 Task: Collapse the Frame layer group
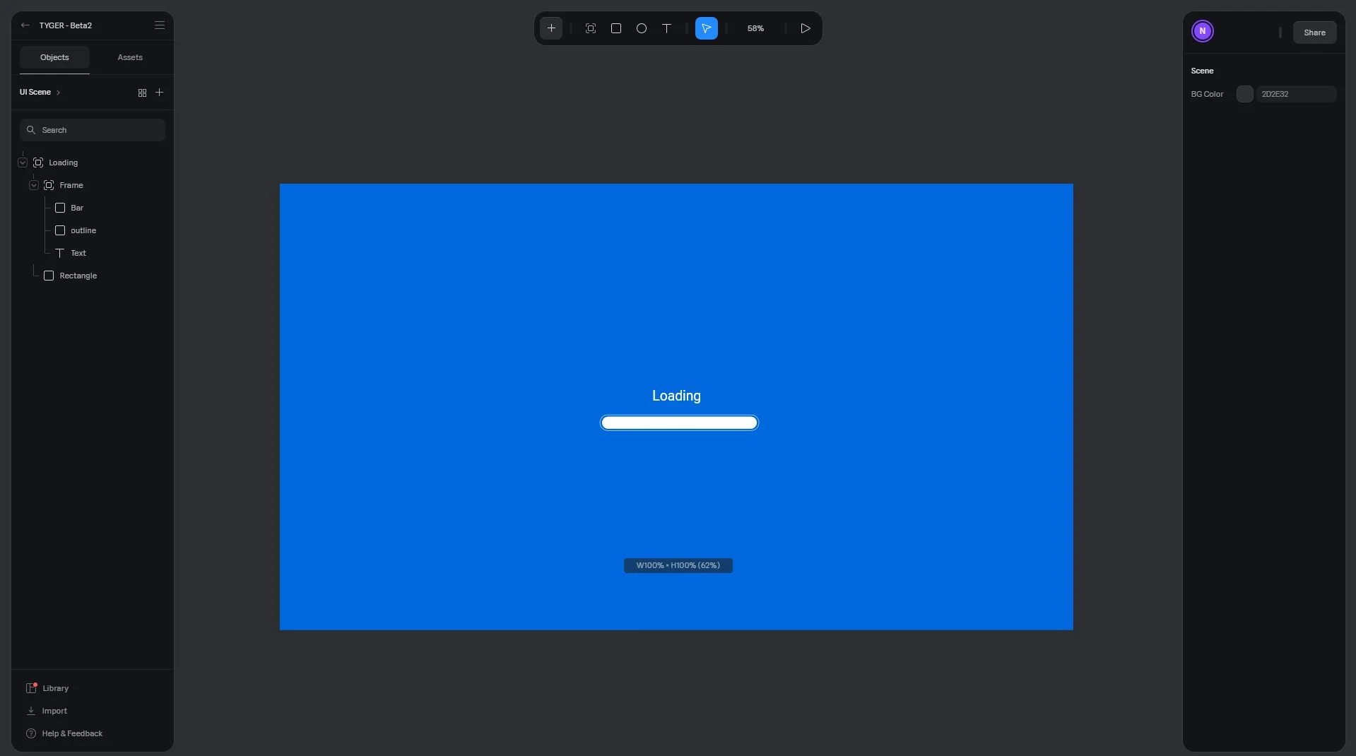[x=34, y=185]
